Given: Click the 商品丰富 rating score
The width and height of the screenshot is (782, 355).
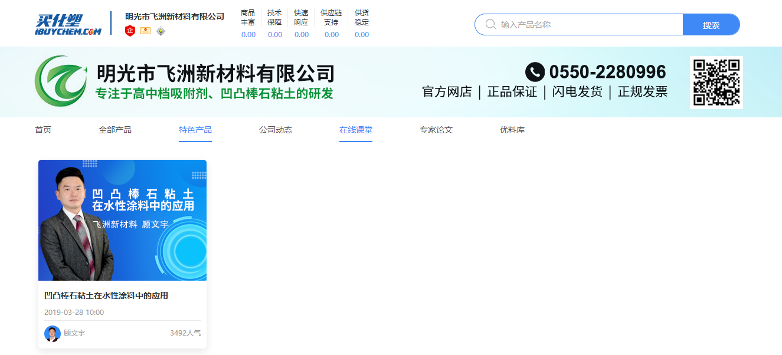Looking at the screenshot, I should point(248,35).
